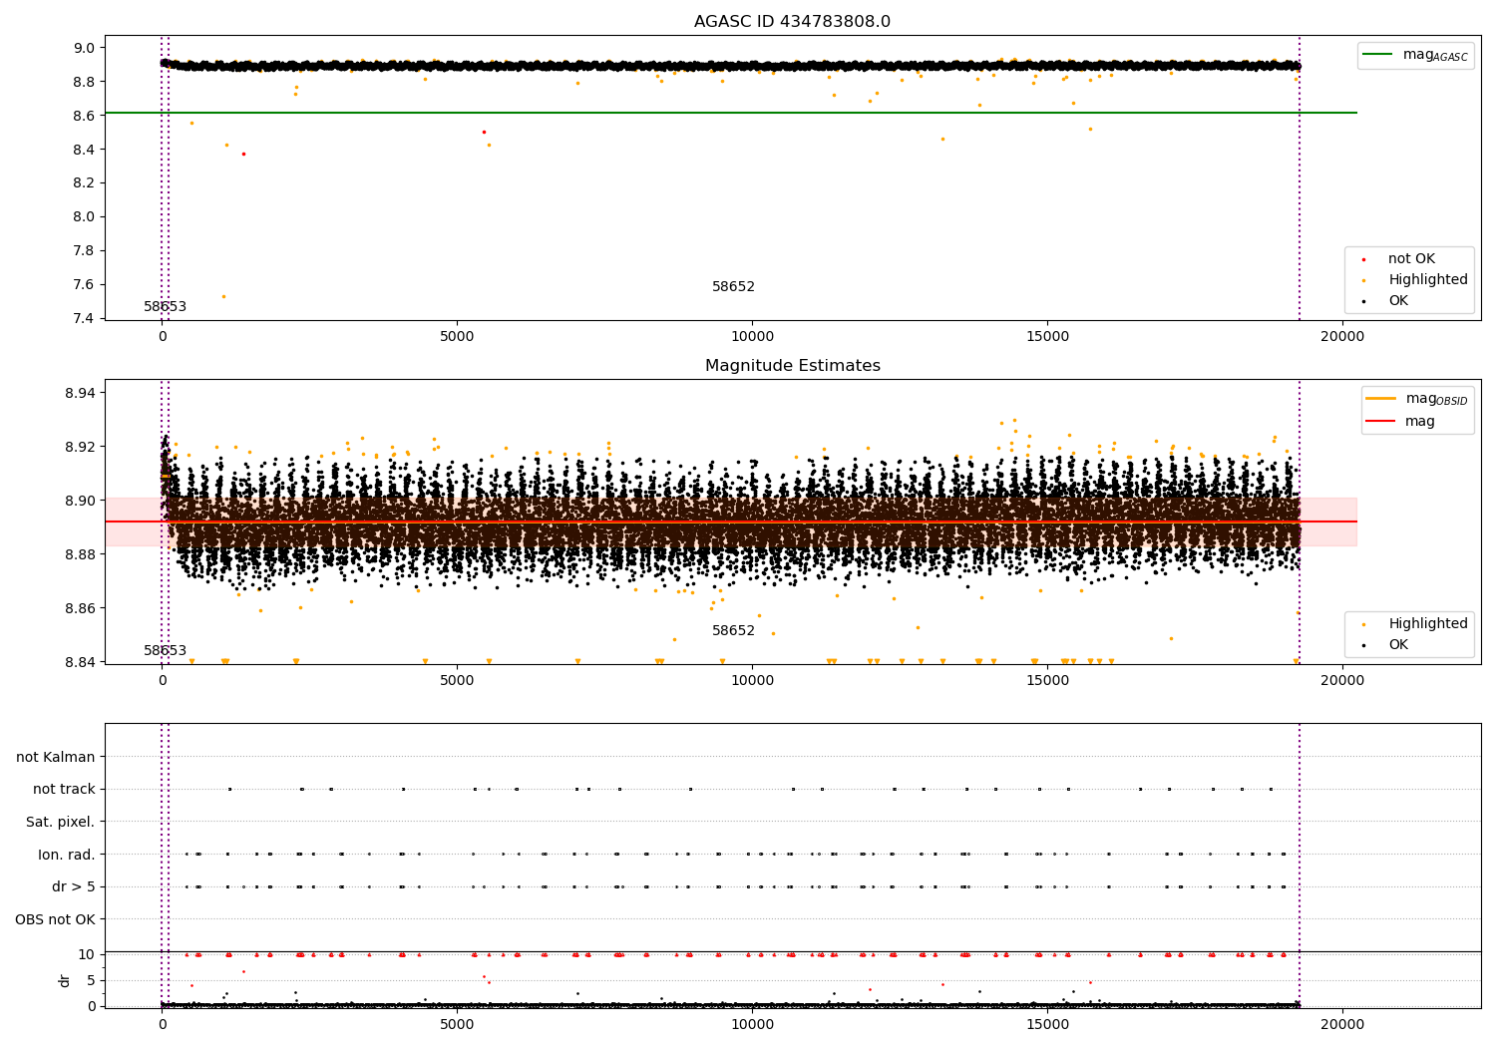Select the "Ion. rad." row label
Viewport: 1496px width, 1047px height.
(x=67, y=855)
